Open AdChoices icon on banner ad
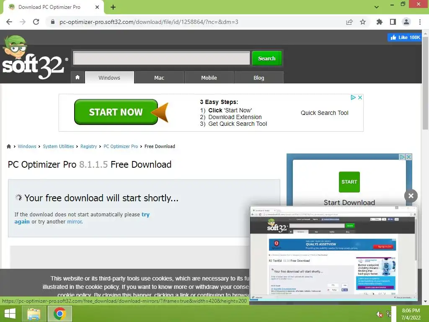 coord(353,97)
